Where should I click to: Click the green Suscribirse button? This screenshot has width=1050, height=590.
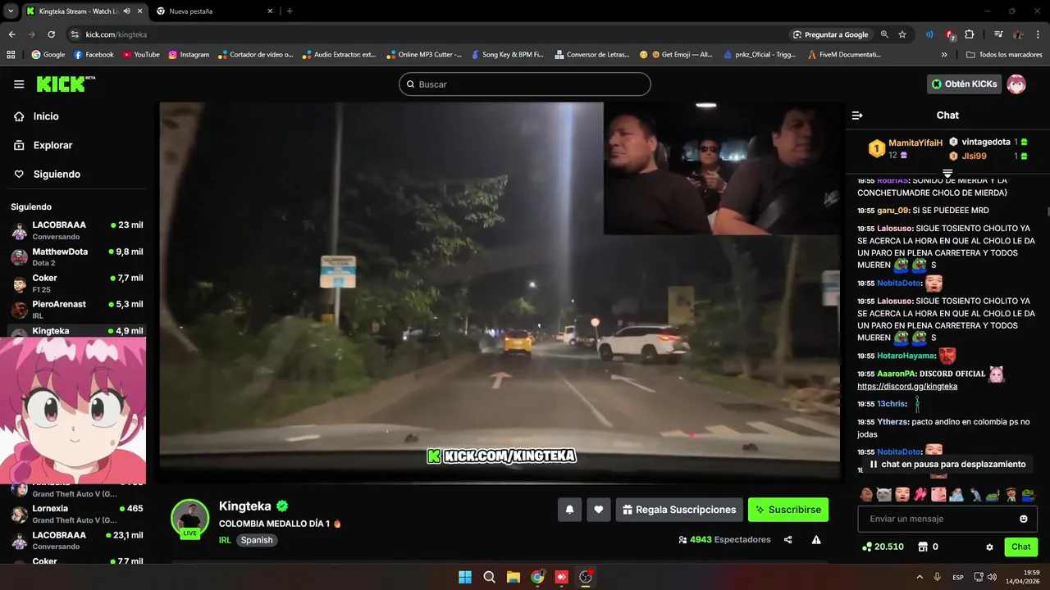(788, 510)
